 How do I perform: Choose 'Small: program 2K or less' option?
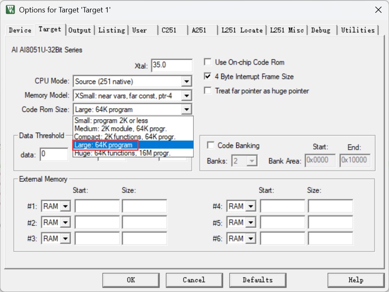(x=133, y=121)
